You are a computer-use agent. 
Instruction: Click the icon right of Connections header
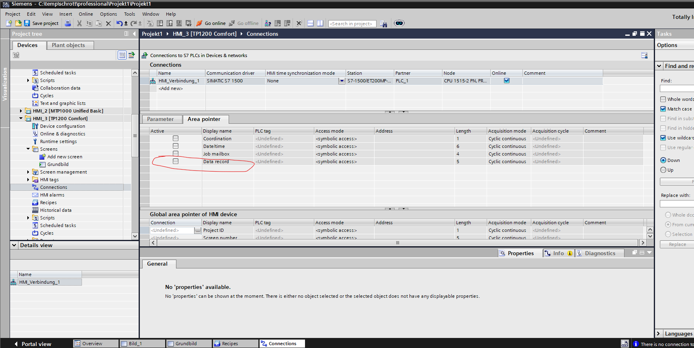(644, 55)
